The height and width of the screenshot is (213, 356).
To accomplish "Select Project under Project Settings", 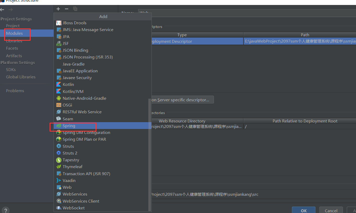I will [x=13, y=26].
